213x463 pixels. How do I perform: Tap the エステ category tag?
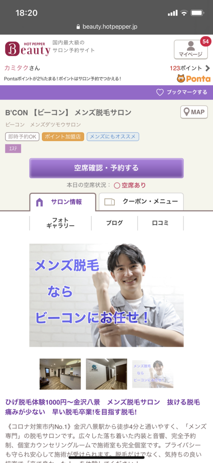point(13,149)
